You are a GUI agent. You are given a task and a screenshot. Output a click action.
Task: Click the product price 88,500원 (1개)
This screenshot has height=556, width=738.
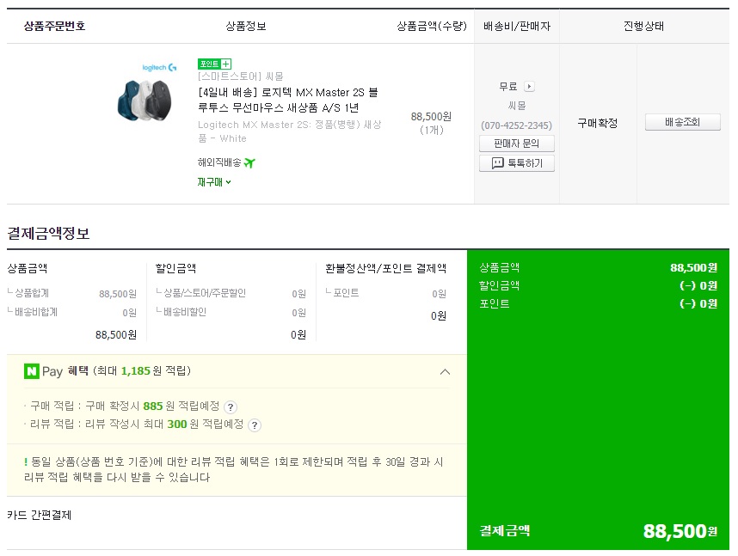pos(431,123)
